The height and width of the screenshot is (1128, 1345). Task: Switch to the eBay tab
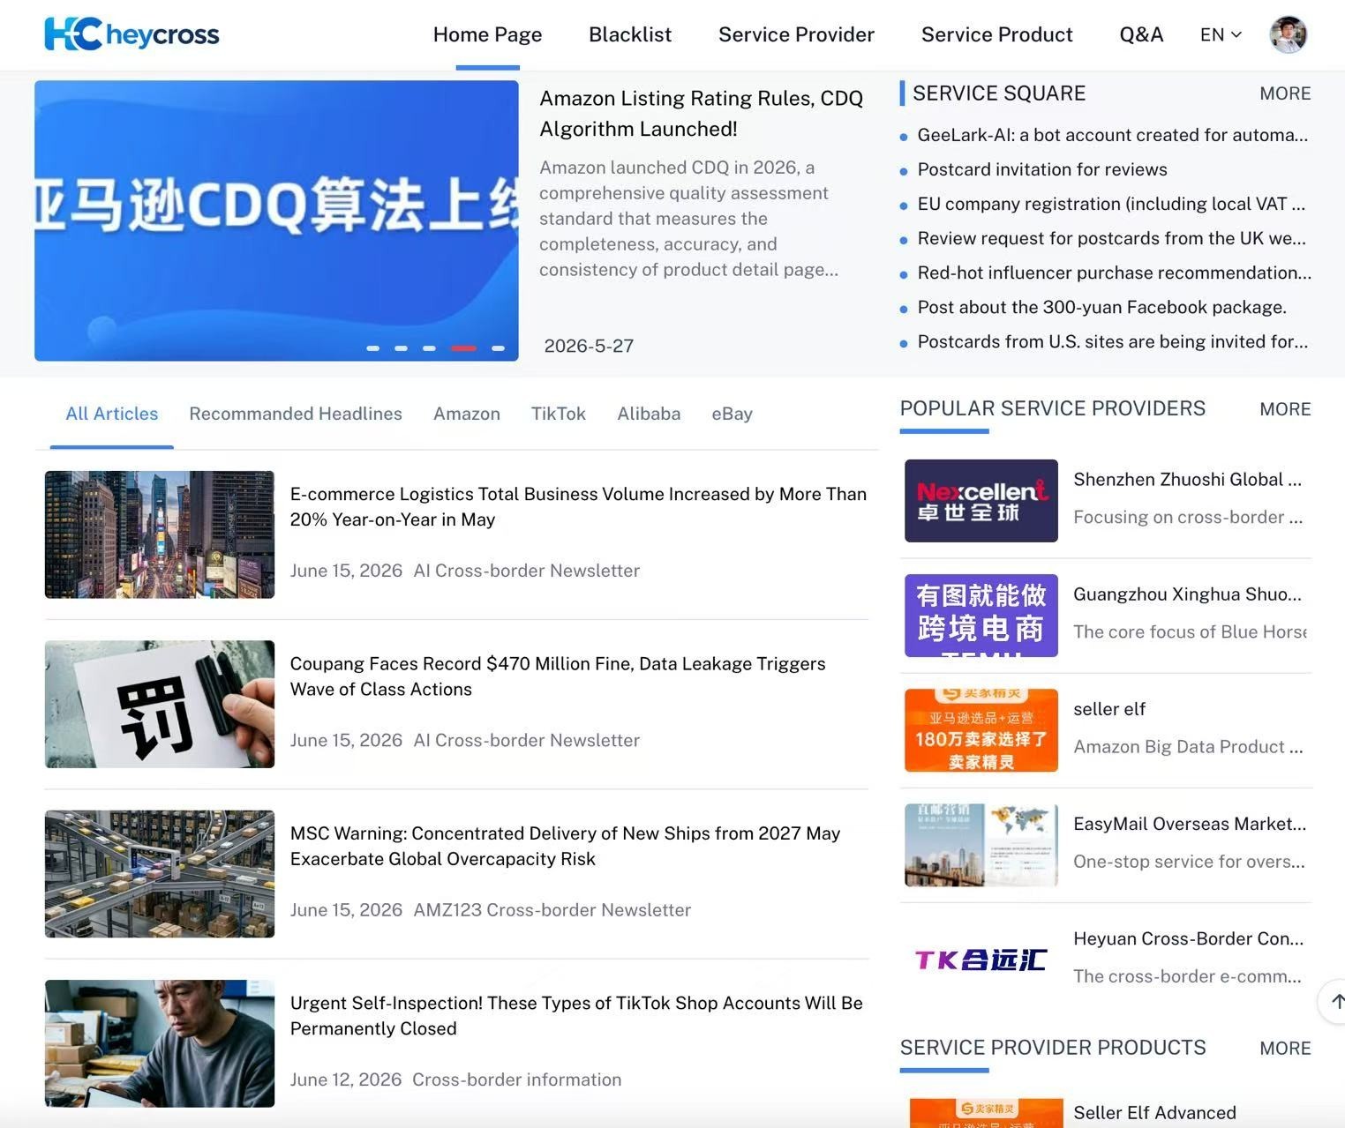tap(733, 414)
